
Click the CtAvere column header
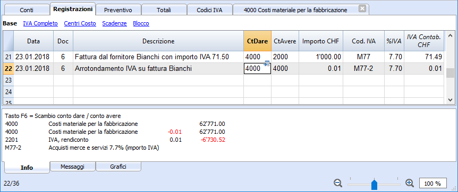[285, 41]
